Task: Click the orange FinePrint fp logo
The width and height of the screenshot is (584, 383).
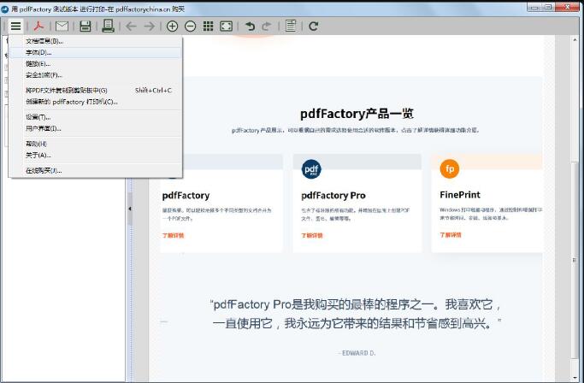Action: click(450, 168)
